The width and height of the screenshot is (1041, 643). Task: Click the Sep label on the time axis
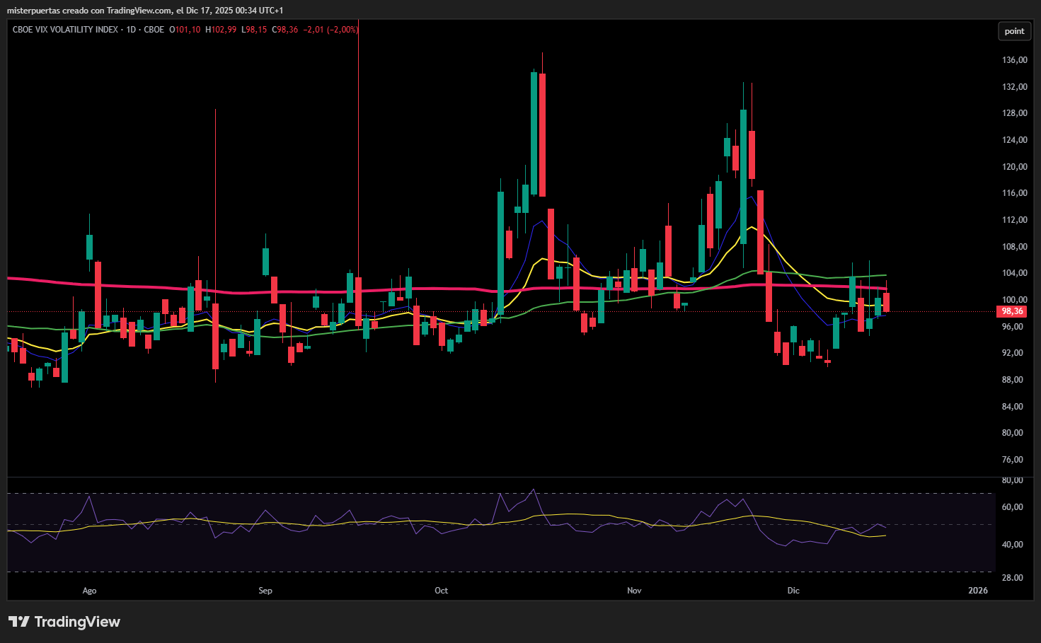click(x=265, y=591)
